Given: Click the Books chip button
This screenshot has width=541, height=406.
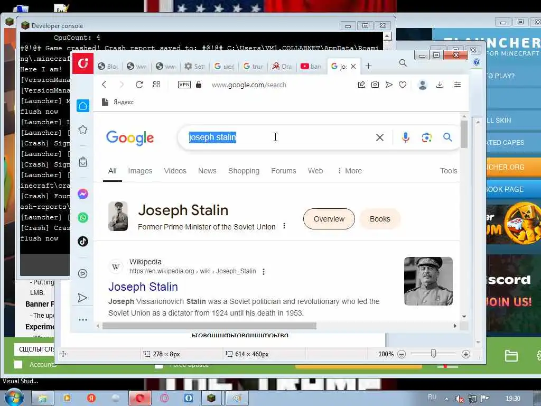Looking at the screenshot, I should tap(380, 219).
